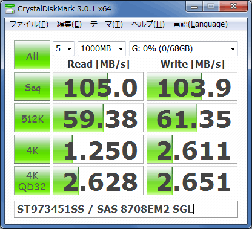
Task: Click the 512K write result 61.35
Action: pos(192,118)
